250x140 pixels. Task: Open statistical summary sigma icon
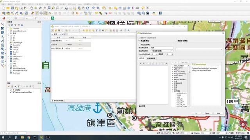pos(133,8)
